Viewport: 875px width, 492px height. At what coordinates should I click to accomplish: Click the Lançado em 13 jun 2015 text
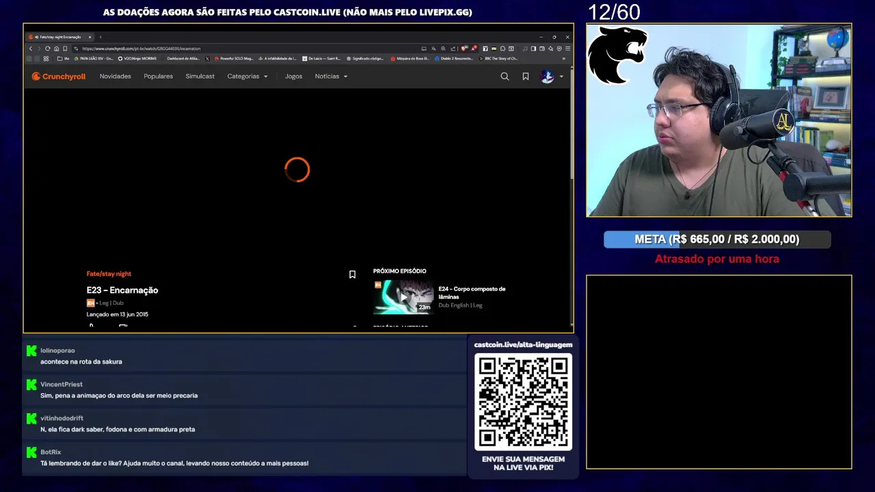(118, 314)
